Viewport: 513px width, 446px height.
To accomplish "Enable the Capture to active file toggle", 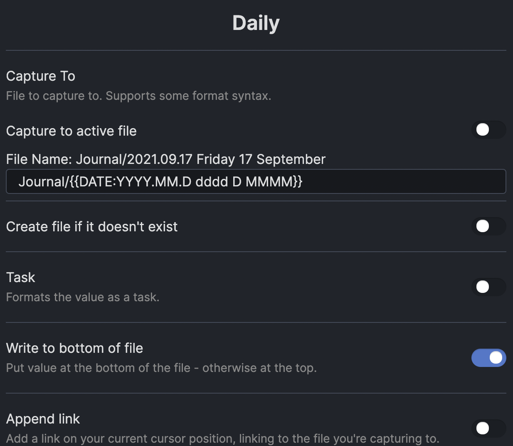I will [488, 130].
